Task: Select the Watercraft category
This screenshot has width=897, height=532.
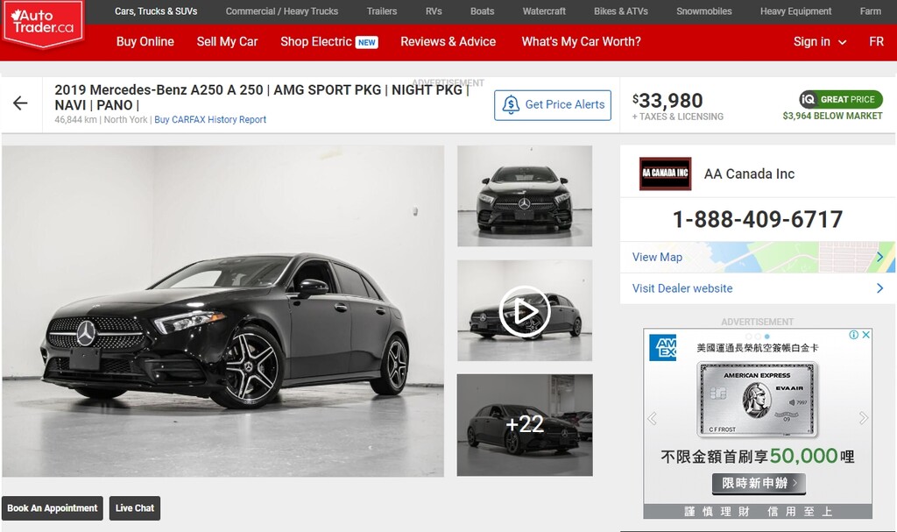Action: (544, 11)
